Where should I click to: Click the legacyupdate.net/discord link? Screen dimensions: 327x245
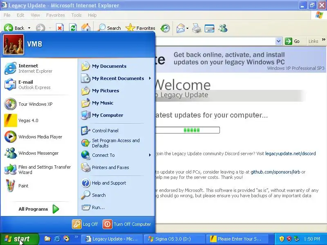point(290,154)
